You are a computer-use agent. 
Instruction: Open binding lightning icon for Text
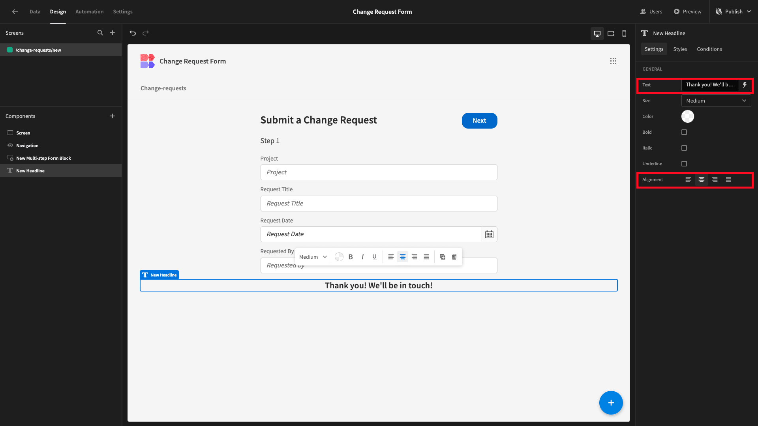tap(745, 85)
